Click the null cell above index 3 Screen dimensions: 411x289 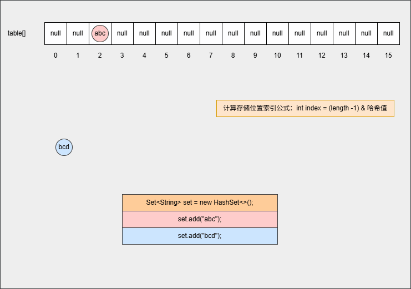(x=122, y=33)
